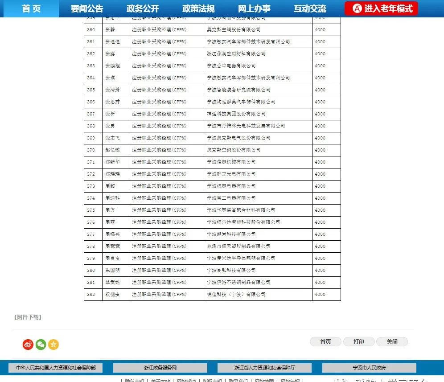Click row number 364 cell
The width and height of the screenshot is (444, 382).
[93, 78]
